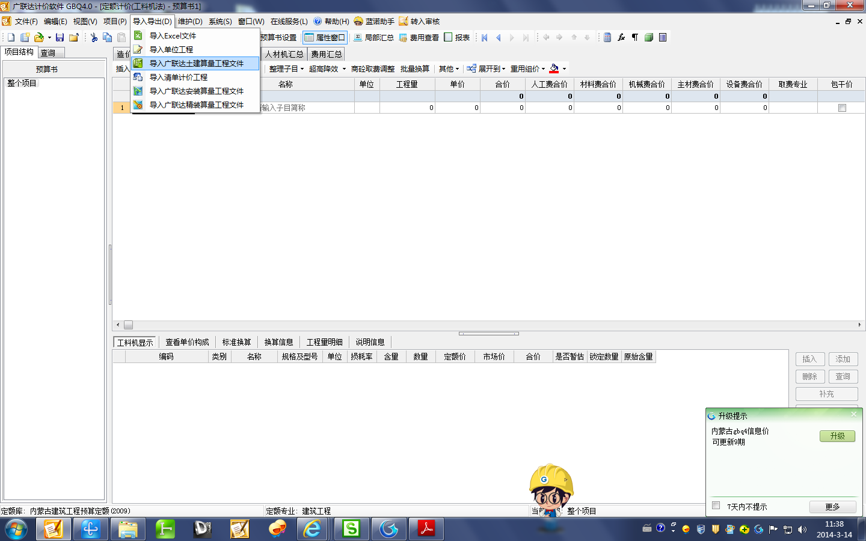This screenshot has width=866, height=541.
Task: Click 批量换算 toolbar button
Action: (415, 69)
